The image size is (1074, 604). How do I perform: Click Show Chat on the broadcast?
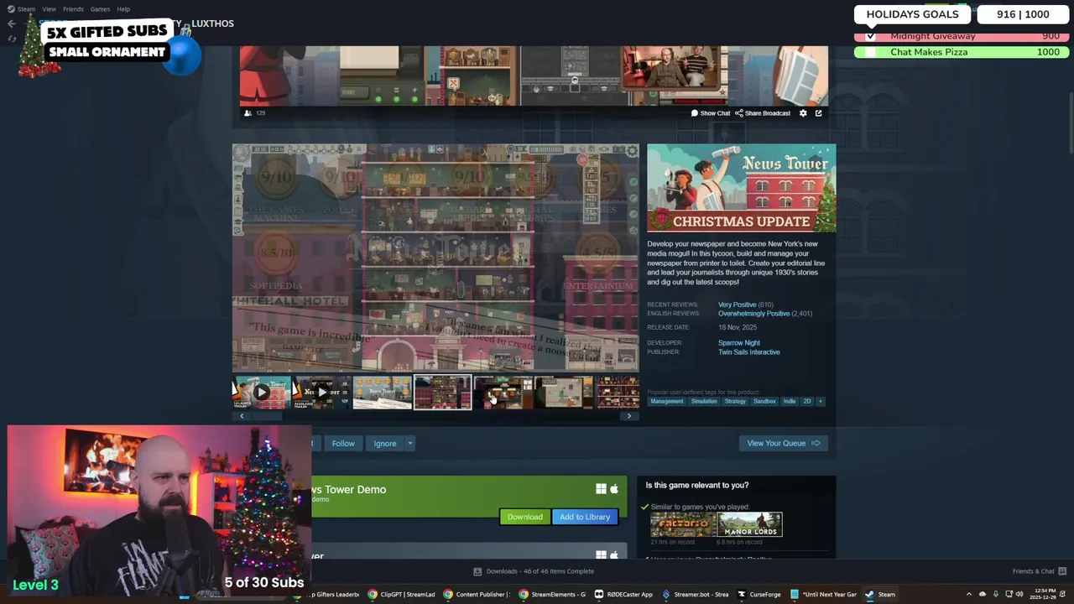tap(710, 113)
